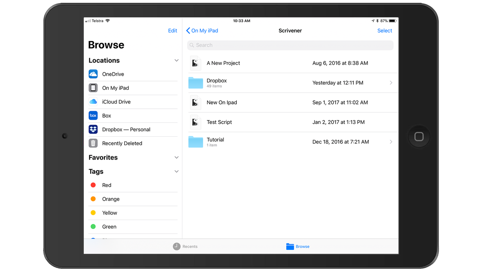Tap the 'Favorites' heading
483x272 pixels.
103,158
